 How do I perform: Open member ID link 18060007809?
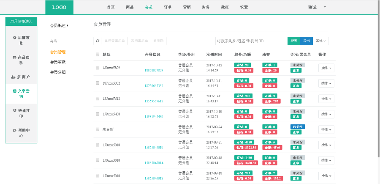click(154, 70)
